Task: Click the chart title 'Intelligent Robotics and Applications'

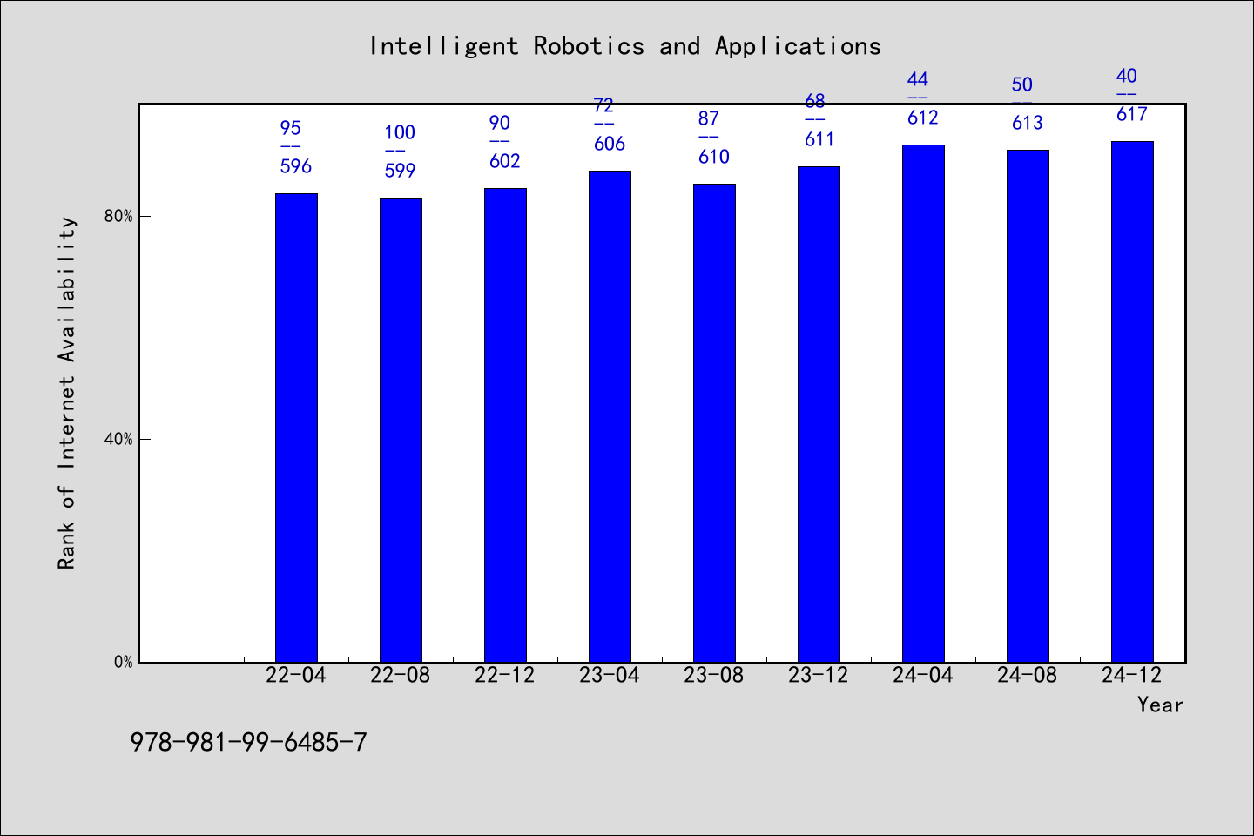Action: pos(625,46)
